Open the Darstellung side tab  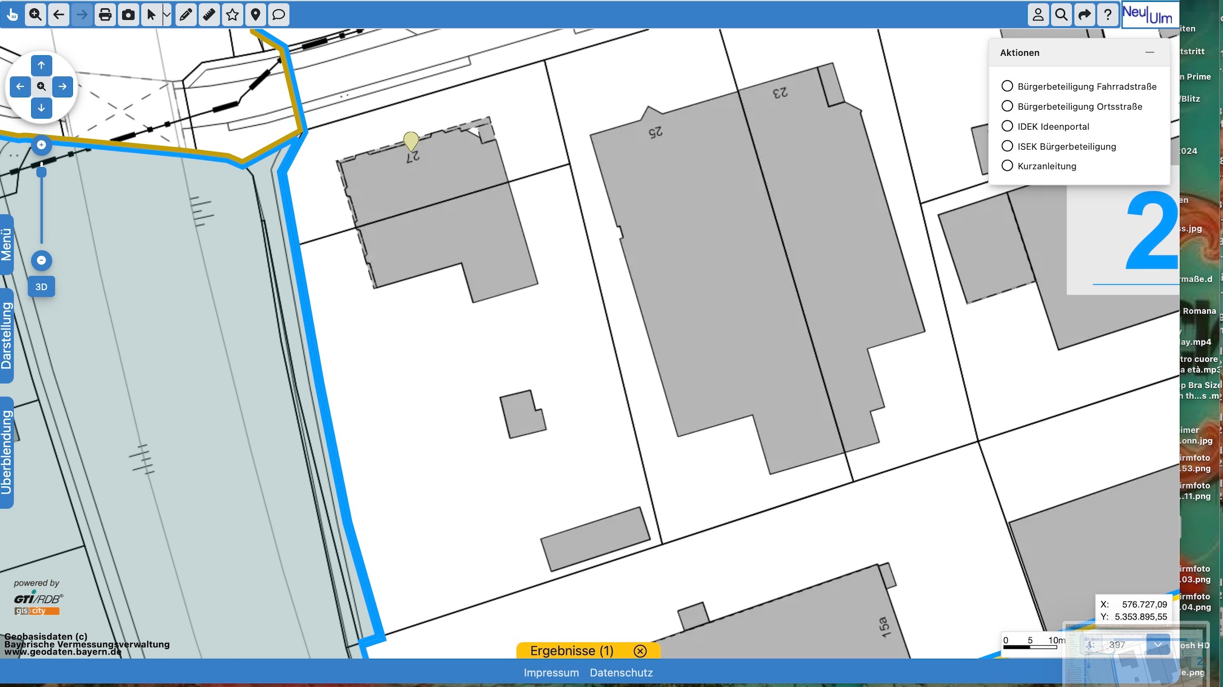[6, 335]
